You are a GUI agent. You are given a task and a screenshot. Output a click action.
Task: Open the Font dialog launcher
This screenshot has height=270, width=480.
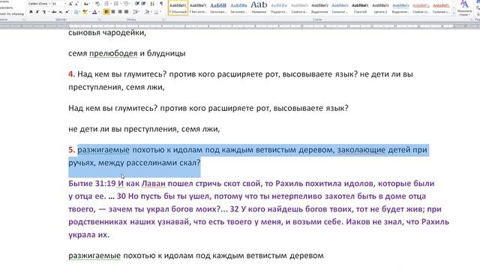99,20
